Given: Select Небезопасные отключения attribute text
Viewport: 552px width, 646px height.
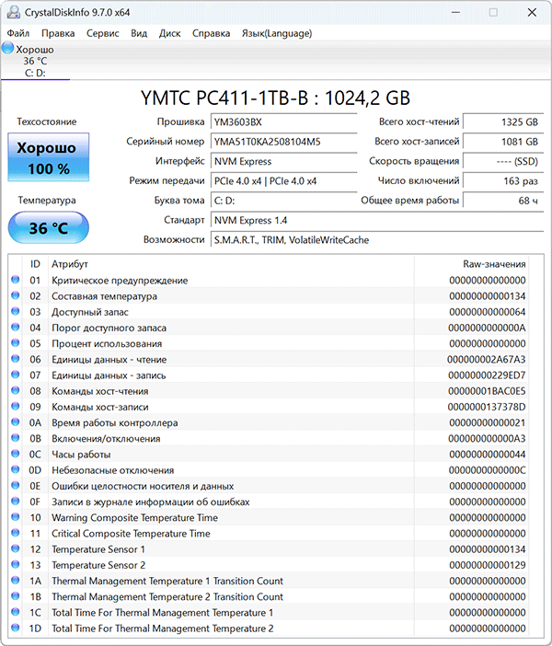Looking at the screenshot, I should click(x=113, y=470).
